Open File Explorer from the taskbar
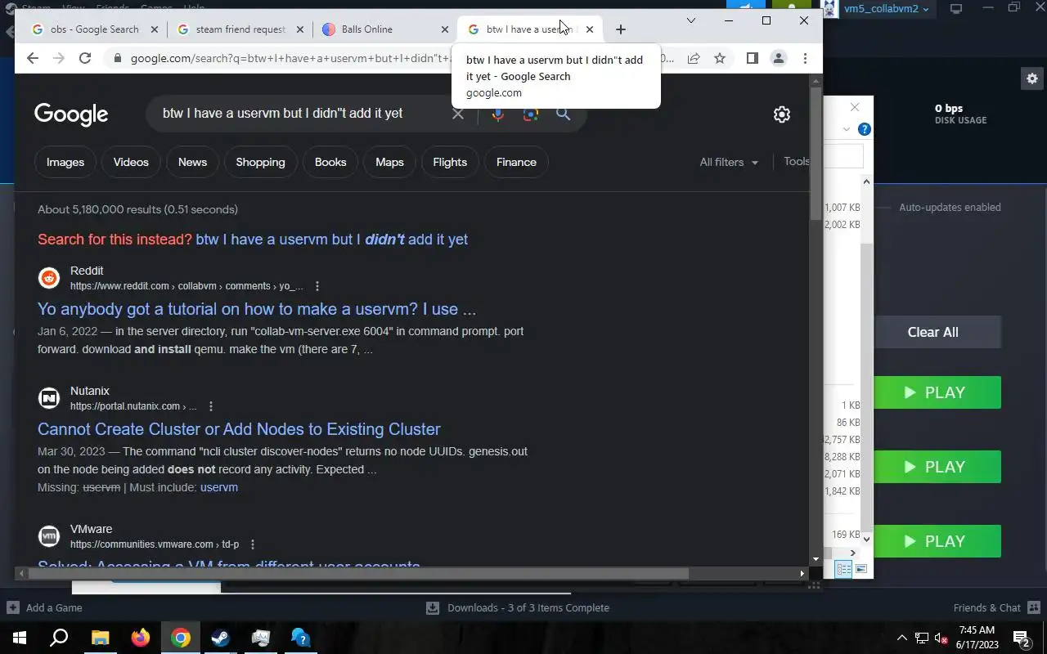The width and height of the screenshot is (1047, 654). [x=100, y=638]
